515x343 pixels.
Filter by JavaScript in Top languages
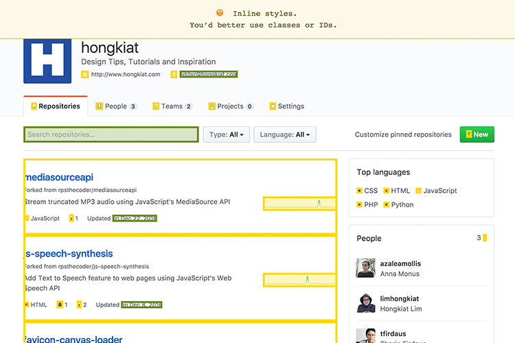[436, 191]
